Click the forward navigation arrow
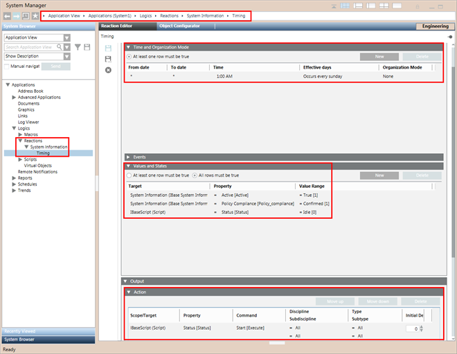The height and width of the screenshot is (354, 457). pyautogui.click(x=16, y=15)
